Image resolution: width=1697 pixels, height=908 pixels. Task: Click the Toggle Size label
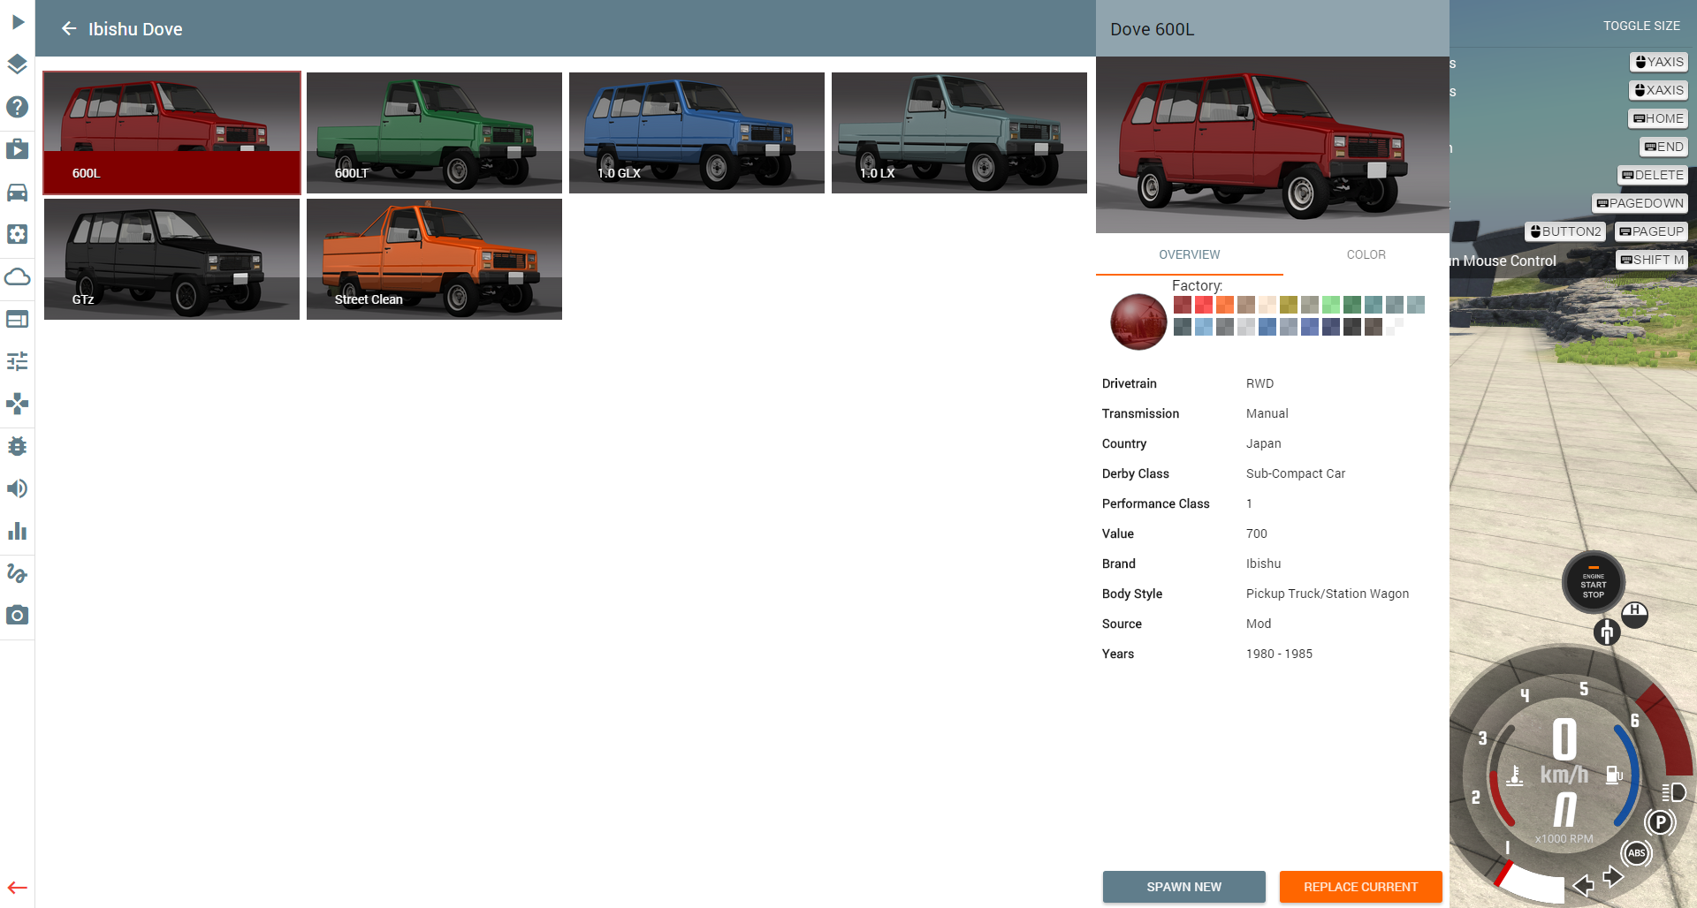(1641, 26)
